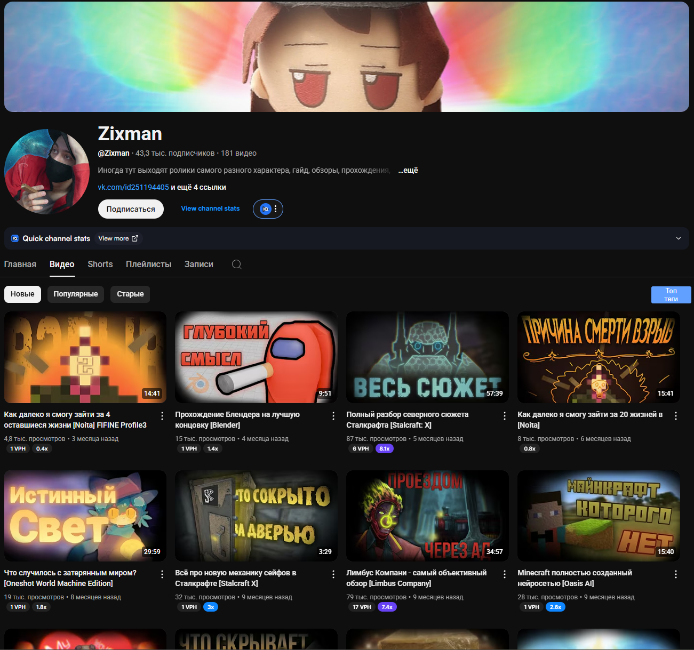
Task: Sort videos by Старые
Action: coord(130,294)
